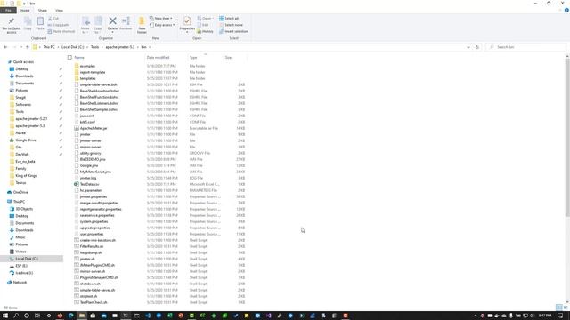Open the notification center in taskbar
570x320 pixels.
pos(560,316)
